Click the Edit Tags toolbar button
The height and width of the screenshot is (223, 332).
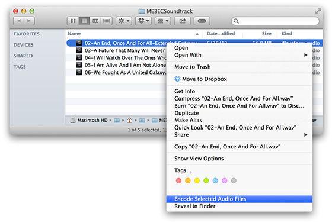[x=202, y=21]
